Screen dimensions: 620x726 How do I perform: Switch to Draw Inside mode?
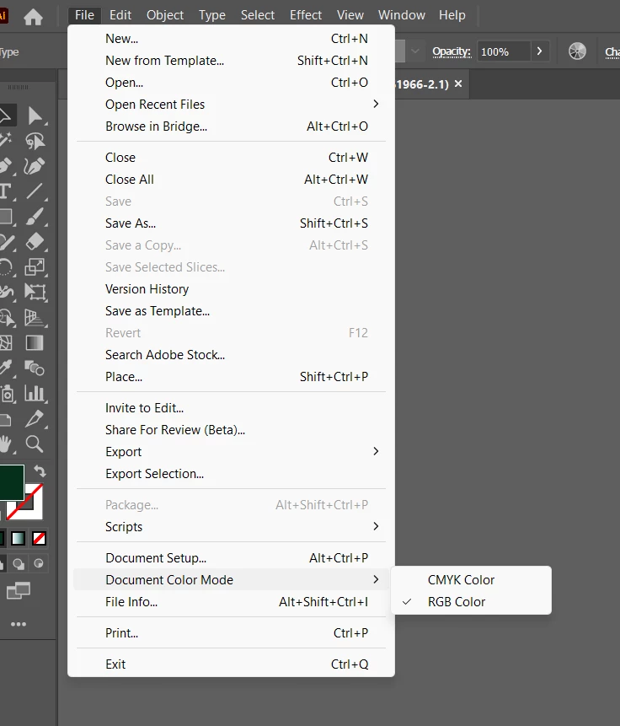tap(39, 563)
